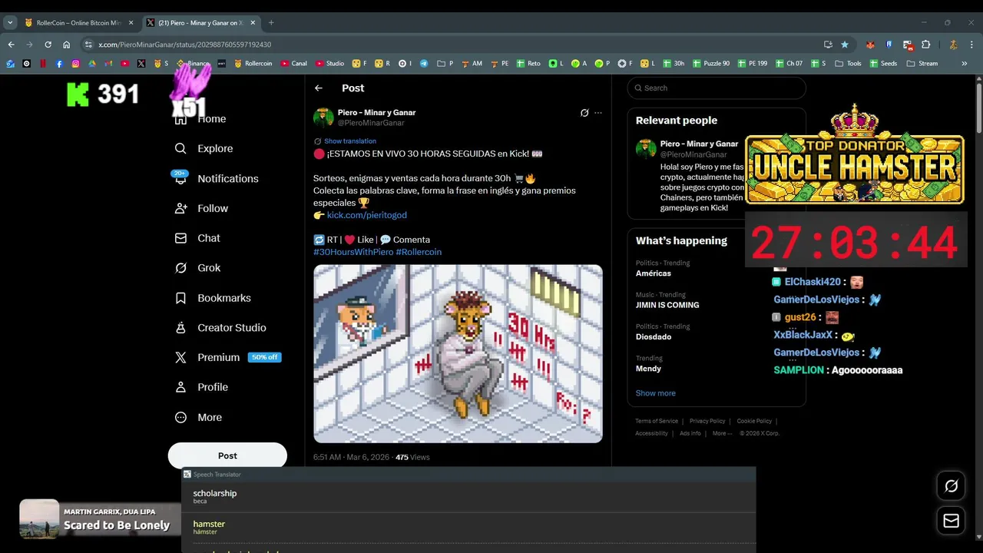
Task: Reload the page with refresh icon
Action: [x=48, y=45]
